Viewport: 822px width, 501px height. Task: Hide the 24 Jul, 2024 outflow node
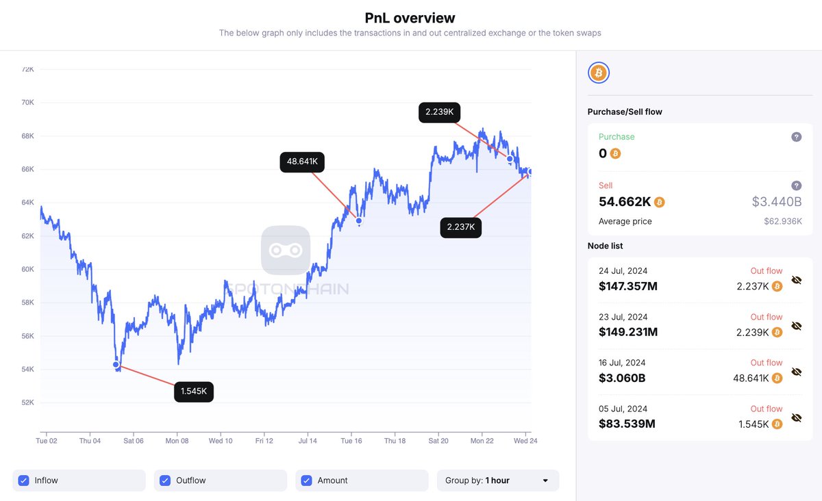pos(796,280)
